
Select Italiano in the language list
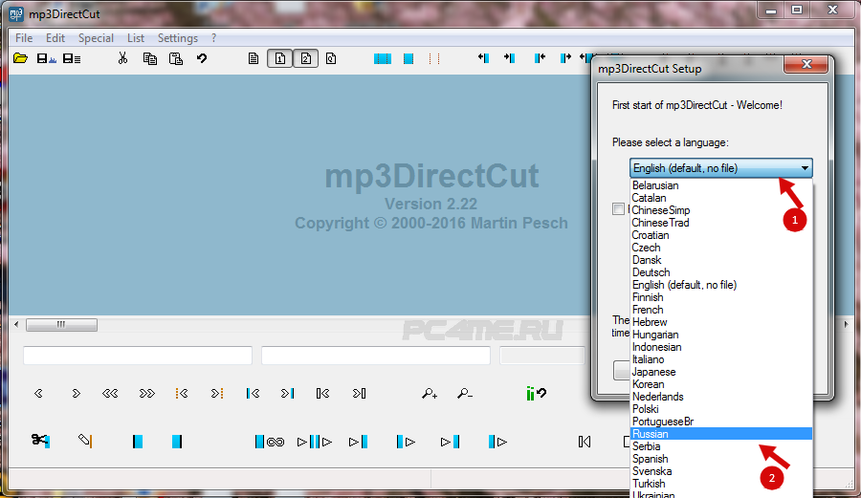point(721,359)
